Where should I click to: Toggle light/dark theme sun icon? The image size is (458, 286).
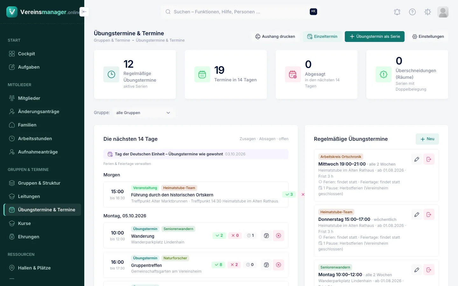(x=427, y=12)
